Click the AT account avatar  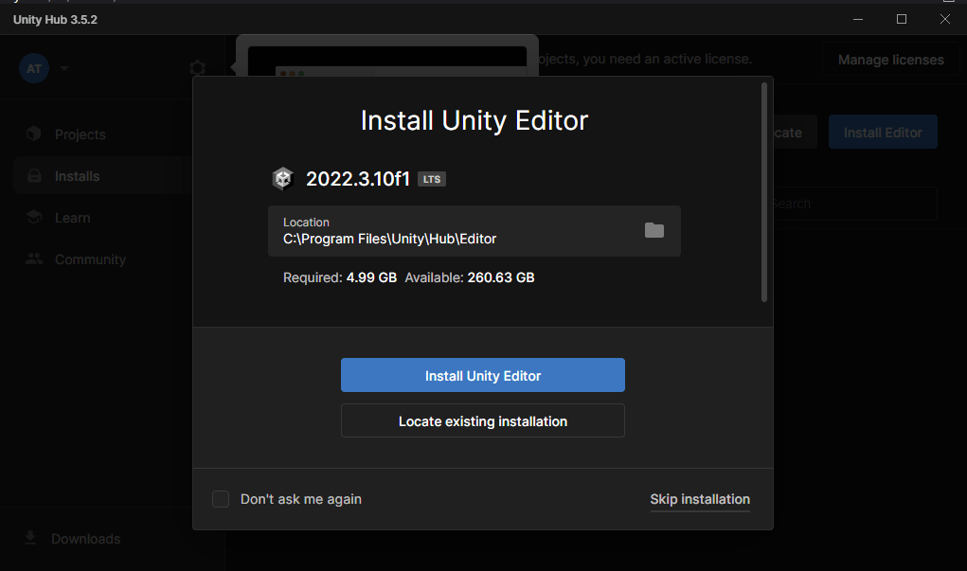pos(34,68)
